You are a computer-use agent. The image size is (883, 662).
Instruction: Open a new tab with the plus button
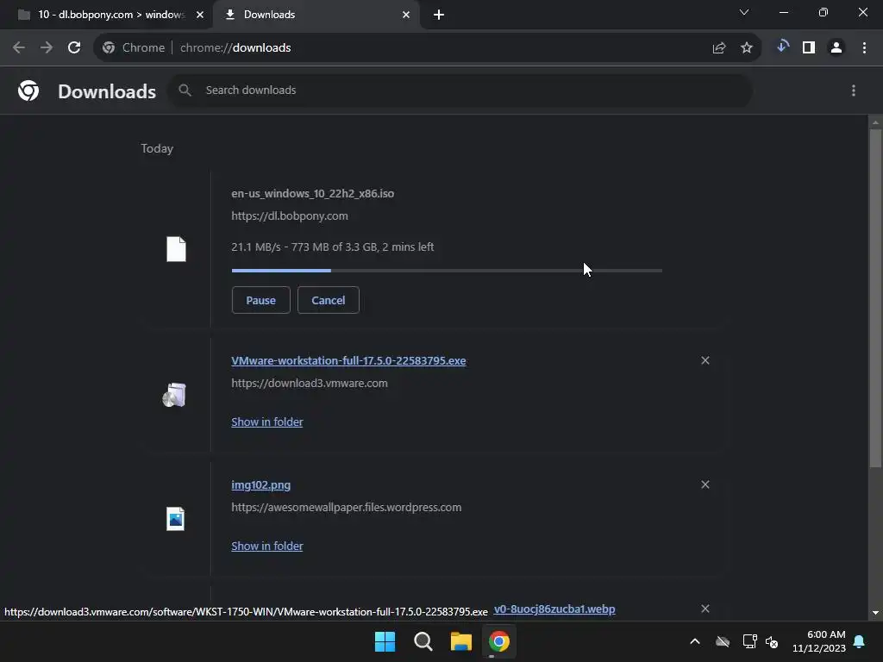(439, 15)
